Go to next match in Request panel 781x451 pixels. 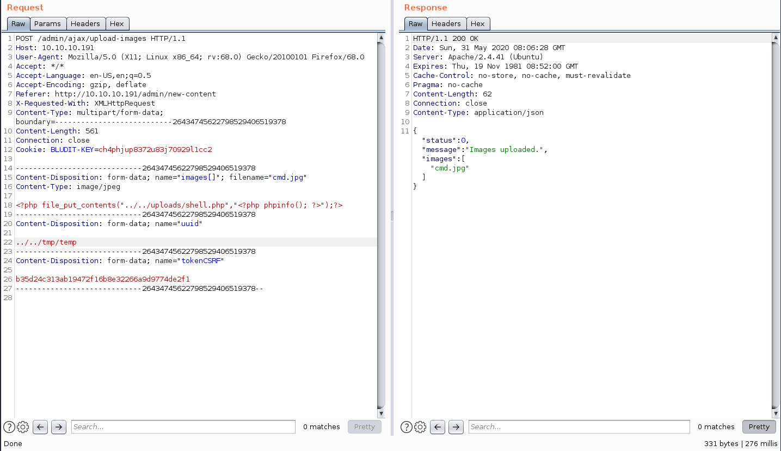click(x=59, y=427)
